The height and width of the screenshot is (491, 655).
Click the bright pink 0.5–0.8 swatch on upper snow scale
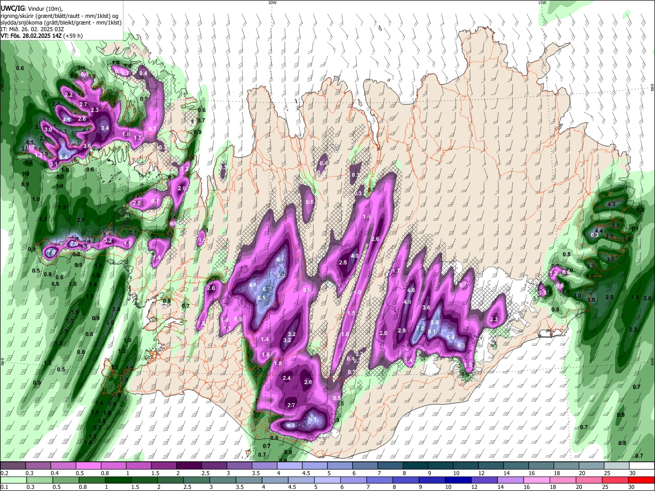[x=89, y=466]
